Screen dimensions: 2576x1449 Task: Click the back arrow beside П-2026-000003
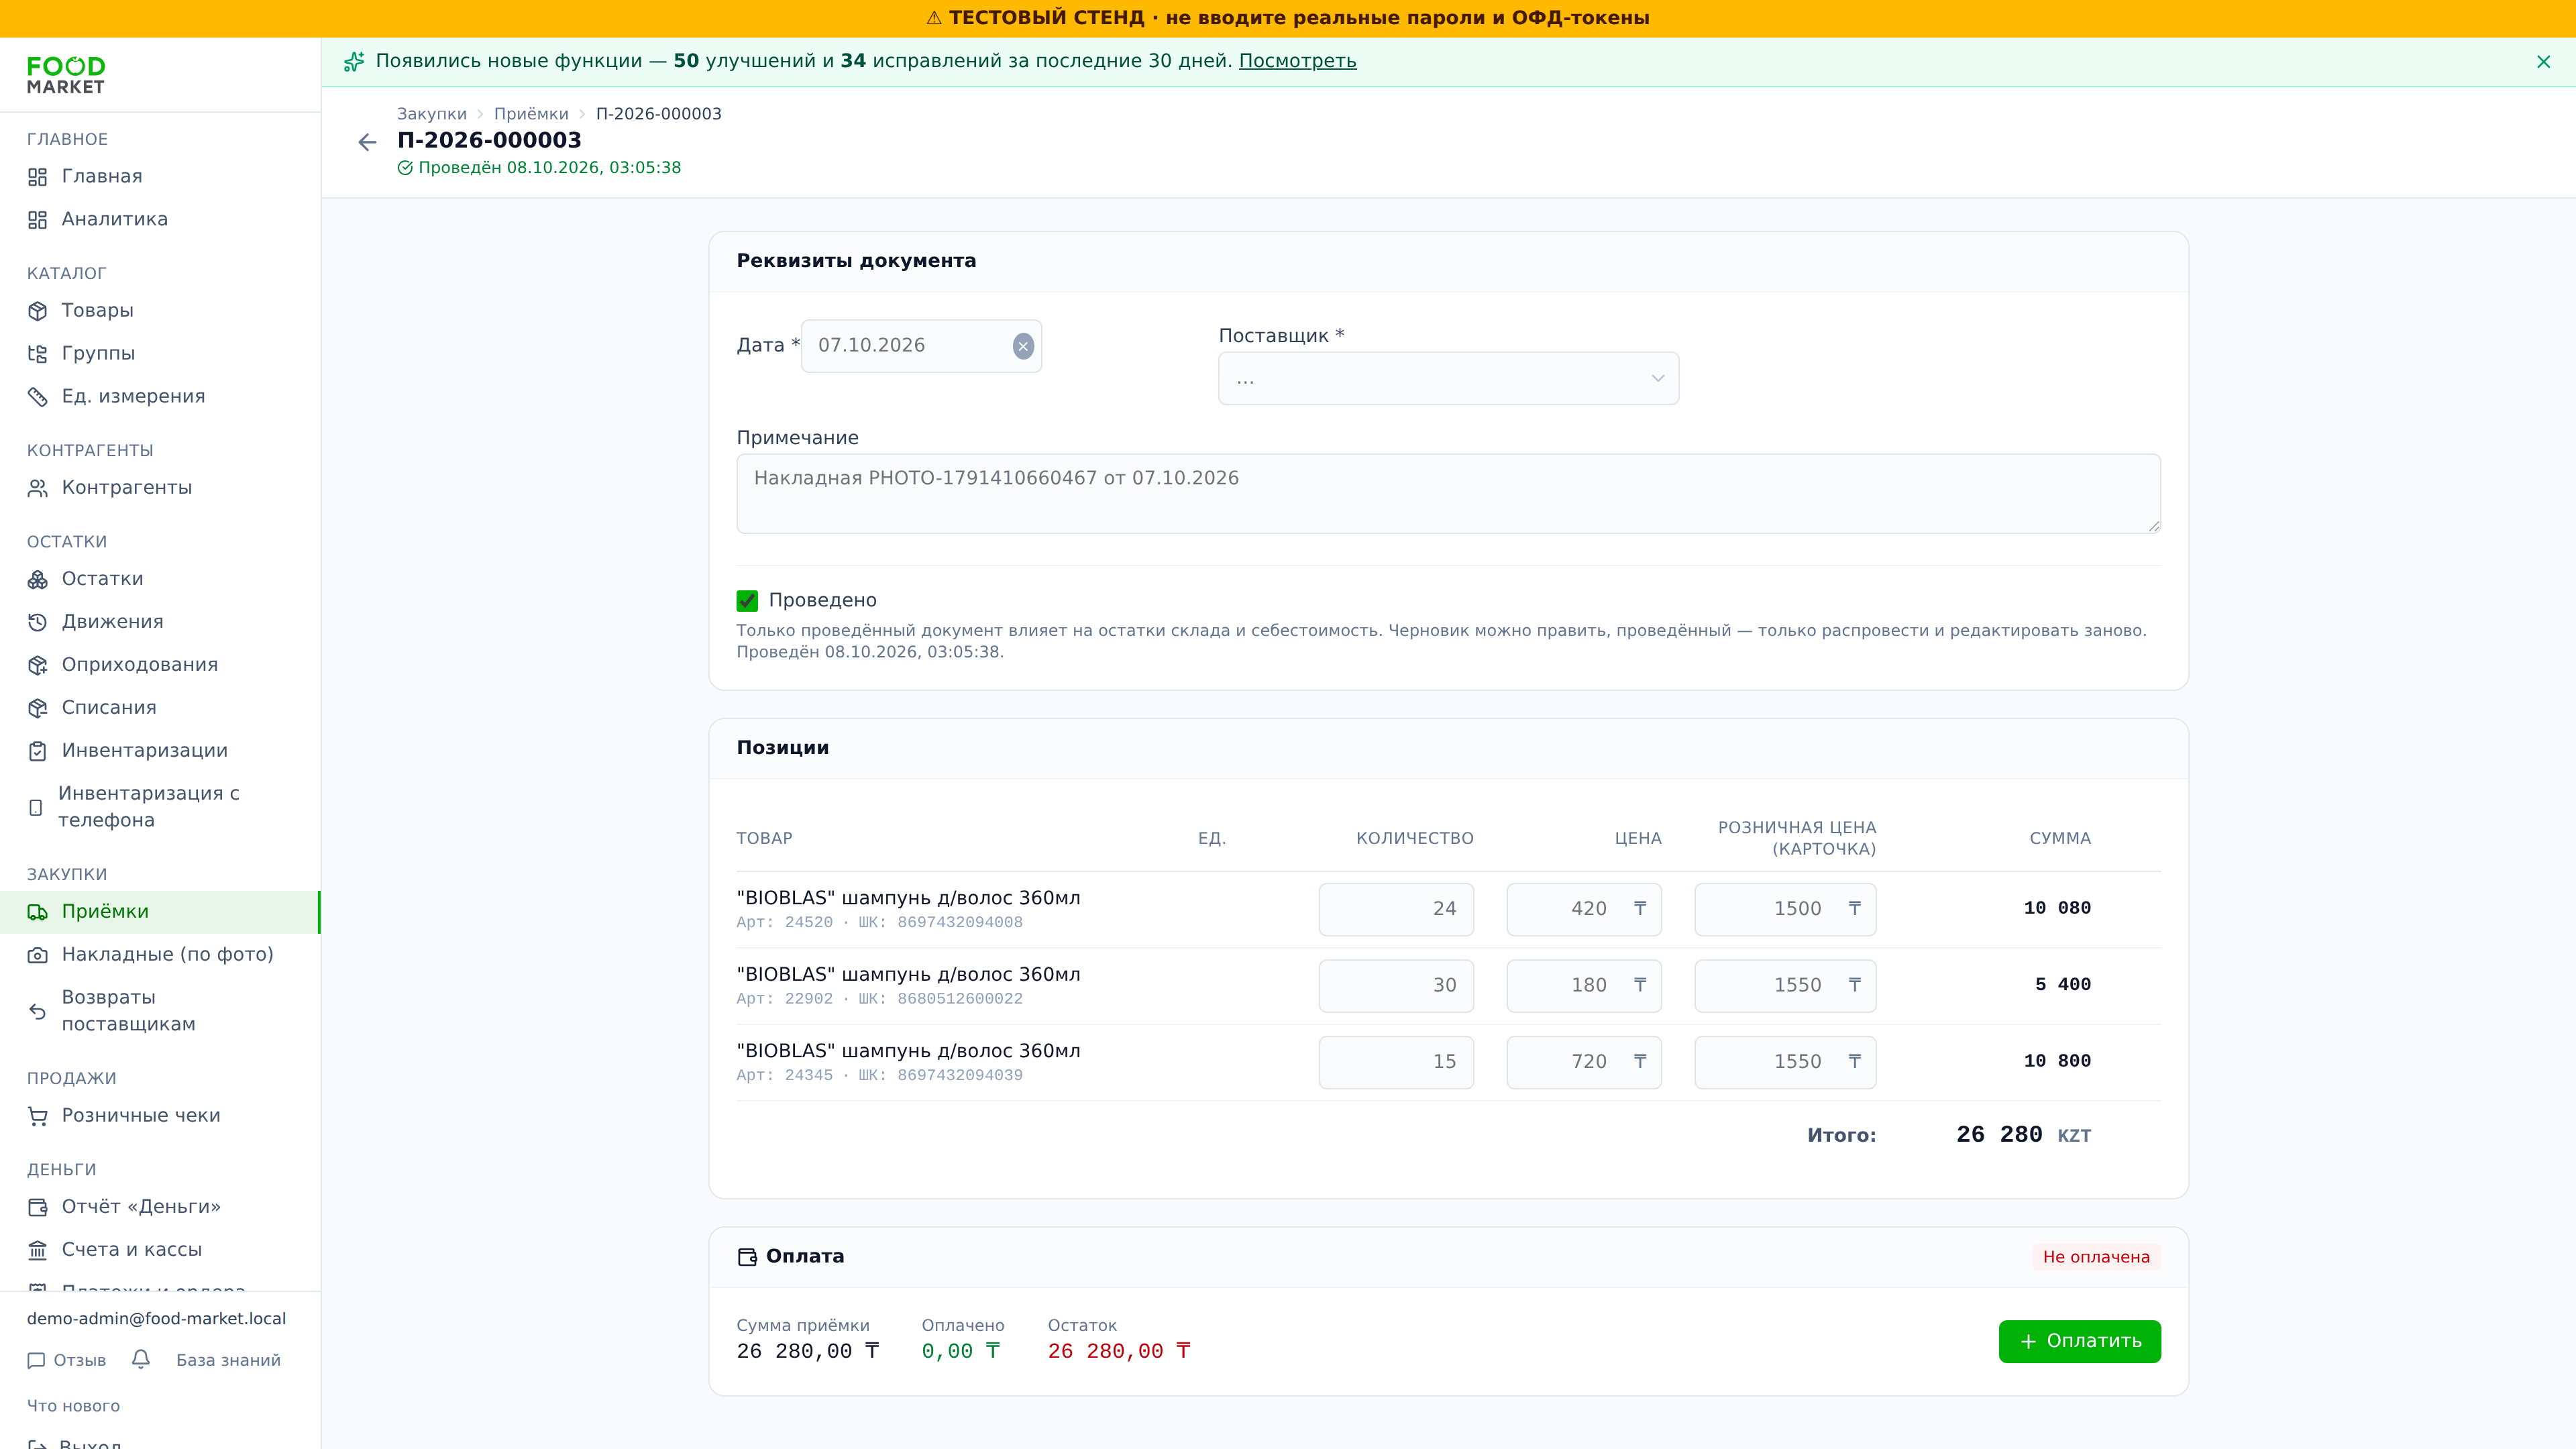pyautogui.click(x=367, y=142)
